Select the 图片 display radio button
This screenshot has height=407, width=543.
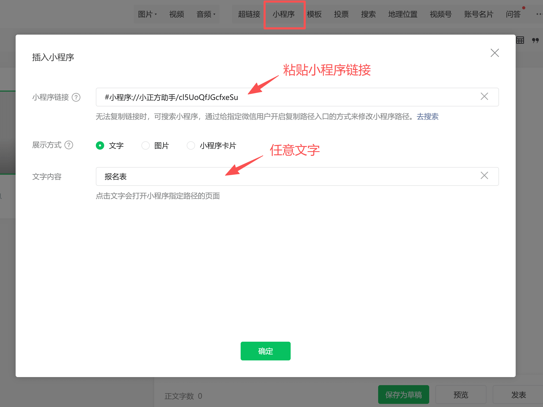coord(146,145)
